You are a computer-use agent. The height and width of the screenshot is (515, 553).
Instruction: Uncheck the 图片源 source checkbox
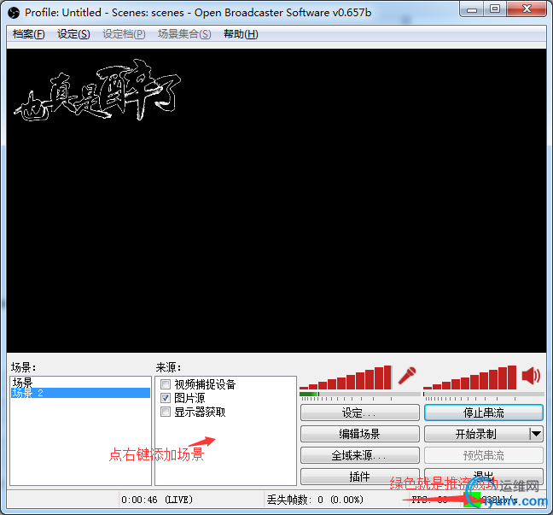(x=166, y=398)
